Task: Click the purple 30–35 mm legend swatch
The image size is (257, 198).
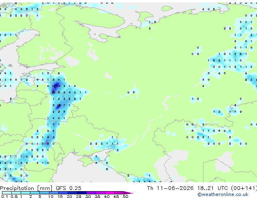Action: [91, 193]
